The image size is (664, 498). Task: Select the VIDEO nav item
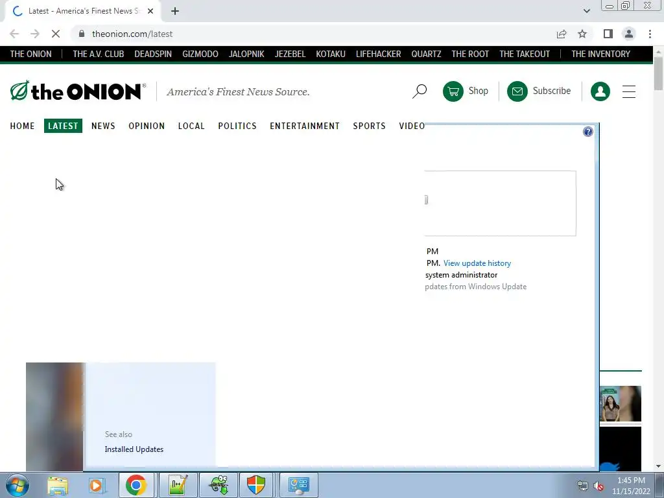(412, 126)
